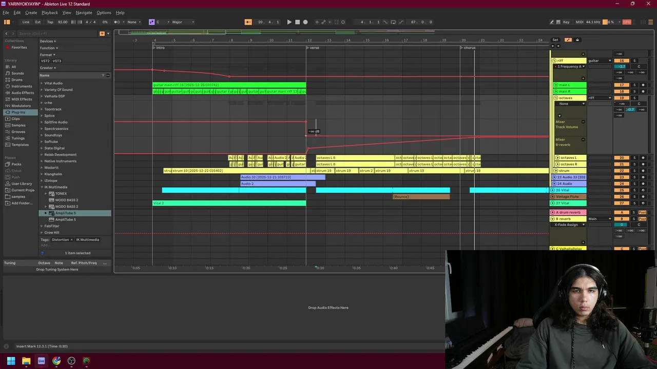Toggle the Draw Mode pencil icon
The width and height of the screenshot is (657, 369).
[x=552, y=22]
